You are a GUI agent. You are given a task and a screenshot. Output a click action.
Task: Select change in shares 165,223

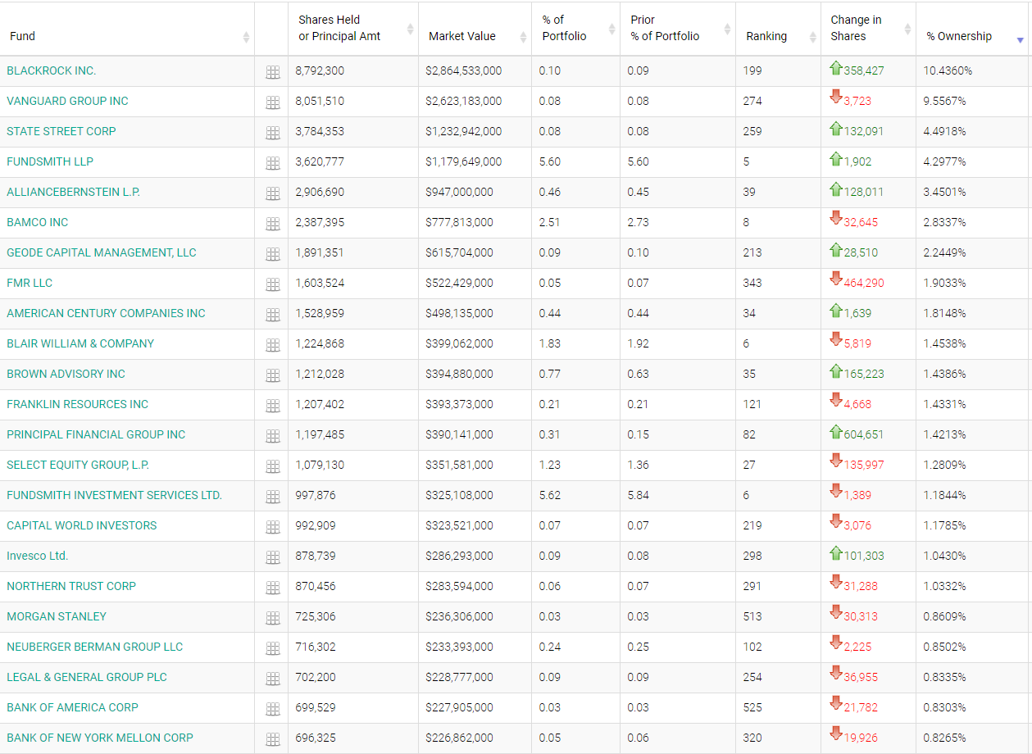click(x=864, y=374)
